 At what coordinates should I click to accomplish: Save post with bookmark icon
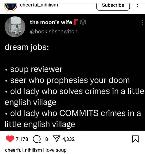[x=135, y=139]
